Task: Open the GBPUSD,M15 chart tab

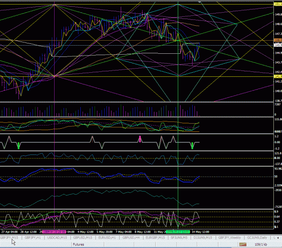Action: pyautogui.click(x=83, y=238)
